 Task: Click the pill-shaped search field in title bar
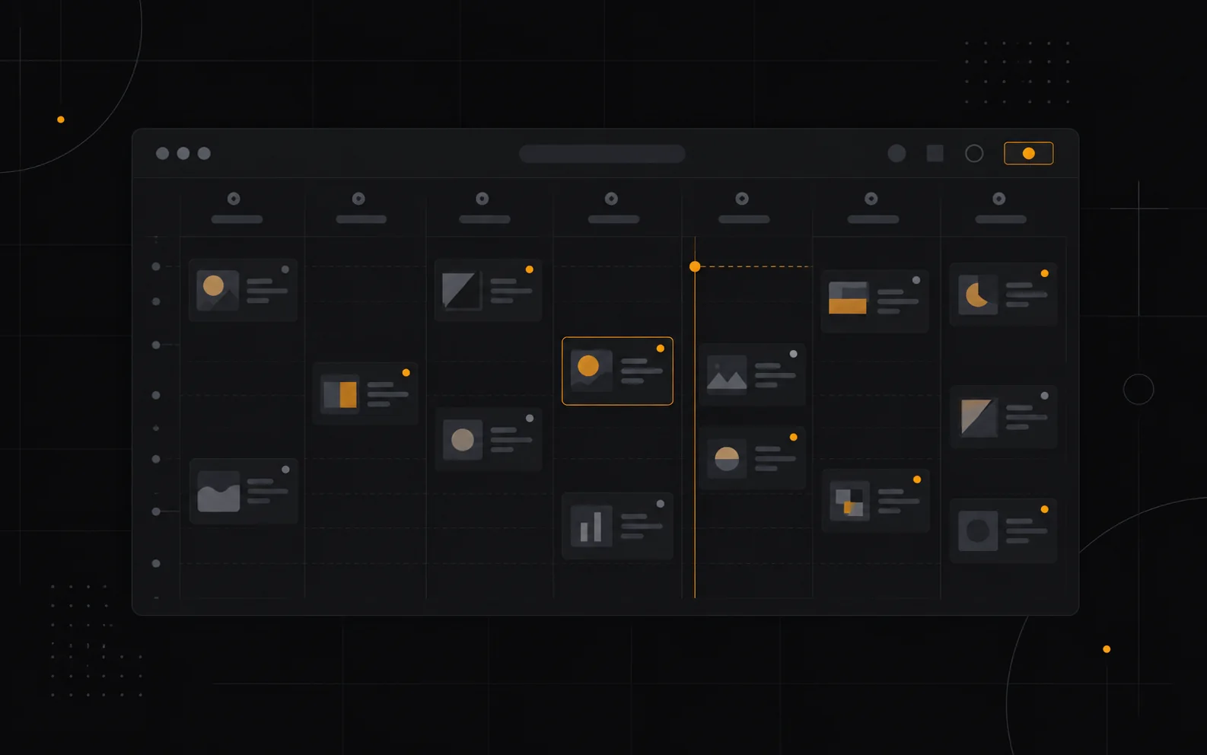click(602, 153)
